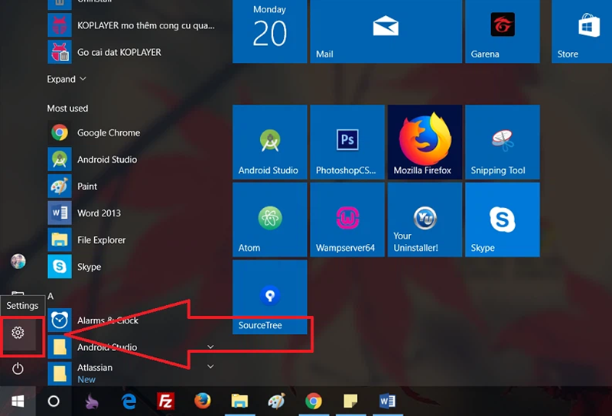
Task: Select Word 2013 in Most used list
Action: coord(98,213)
